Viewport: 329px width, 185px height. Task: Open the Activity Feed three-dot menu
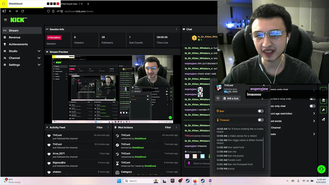[x=108, y=127]
